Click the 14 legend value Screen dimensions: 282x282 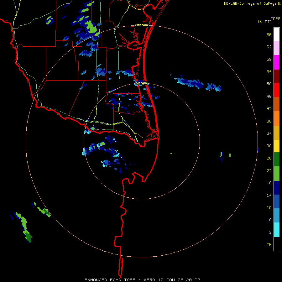pos(269,195)
